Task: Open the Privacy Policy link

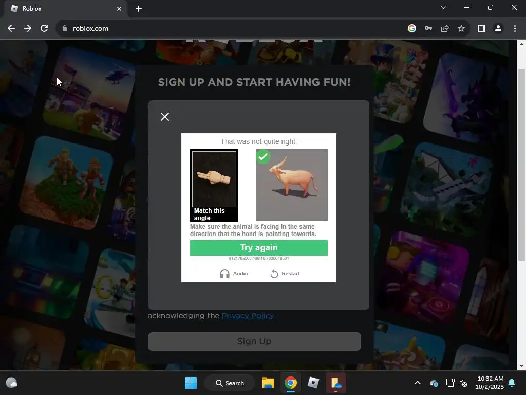Action: [248, 316]
